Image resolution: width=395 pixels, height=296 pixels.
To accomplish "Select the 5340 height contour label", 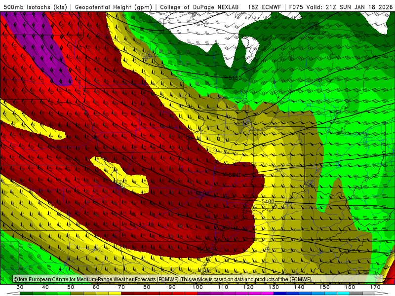I will 235,175.
